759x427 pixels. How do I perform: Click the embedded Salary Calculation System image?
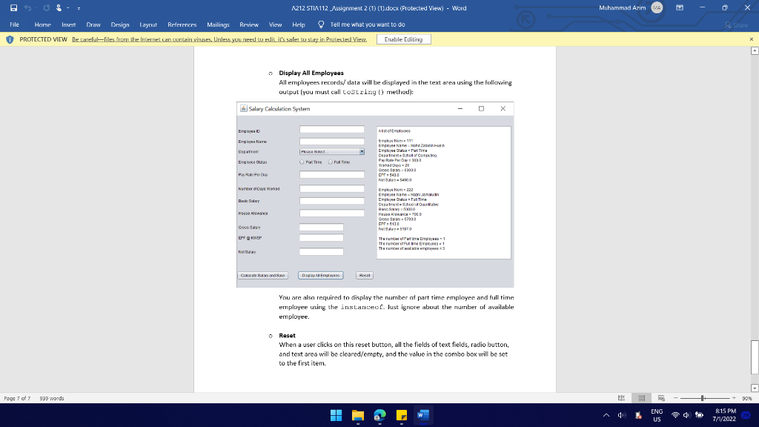coord(375,195)
